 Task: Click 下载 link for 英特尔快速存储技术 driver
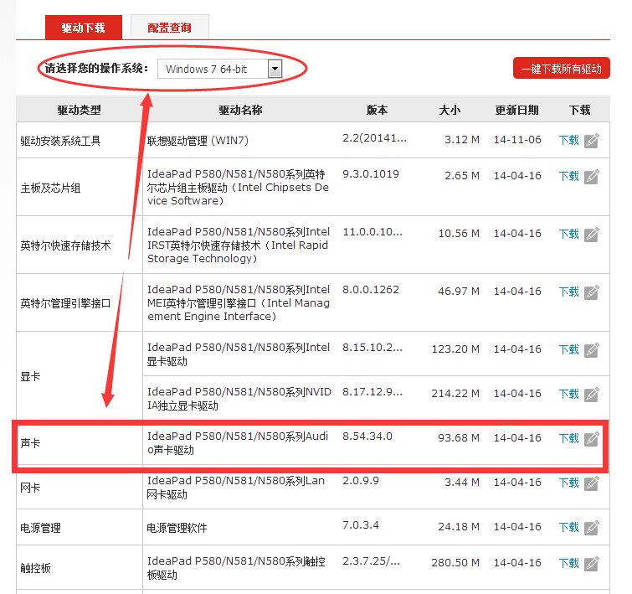pyautogui.click(x=568, y=234)
